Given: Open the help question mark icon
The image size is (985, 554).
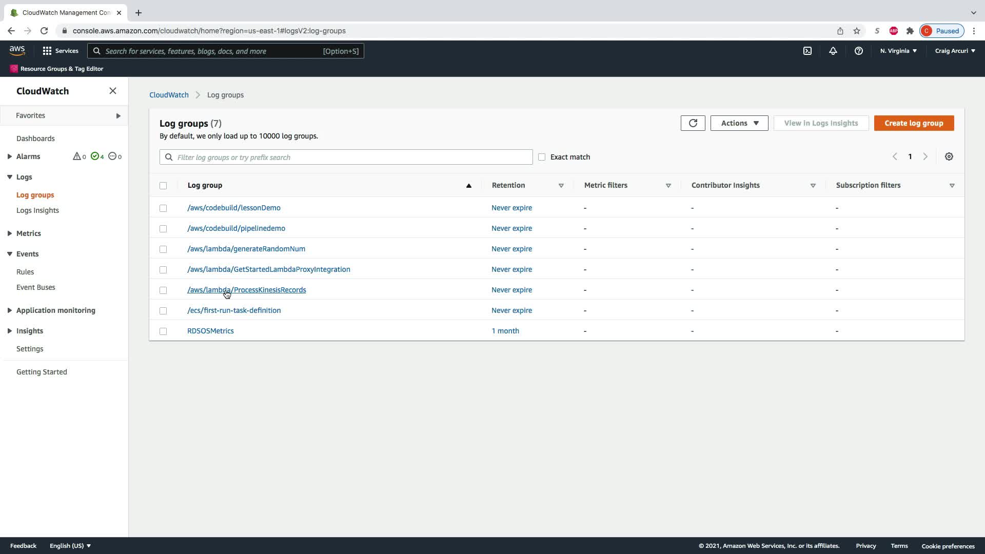Looking at the screenshot, I should pos(858,51).
